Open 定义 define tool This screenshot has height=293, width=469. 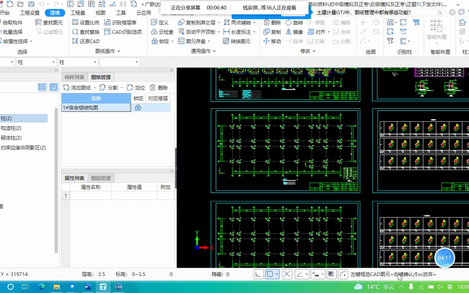[160, 23]
